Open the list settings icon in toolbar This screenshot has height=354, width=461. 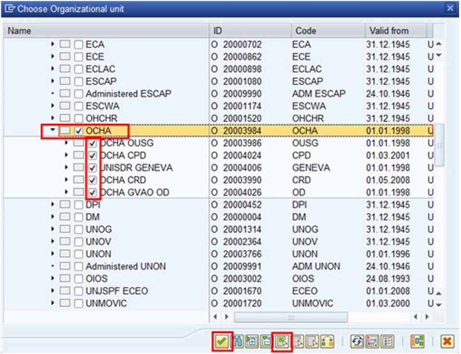[387, 341]
